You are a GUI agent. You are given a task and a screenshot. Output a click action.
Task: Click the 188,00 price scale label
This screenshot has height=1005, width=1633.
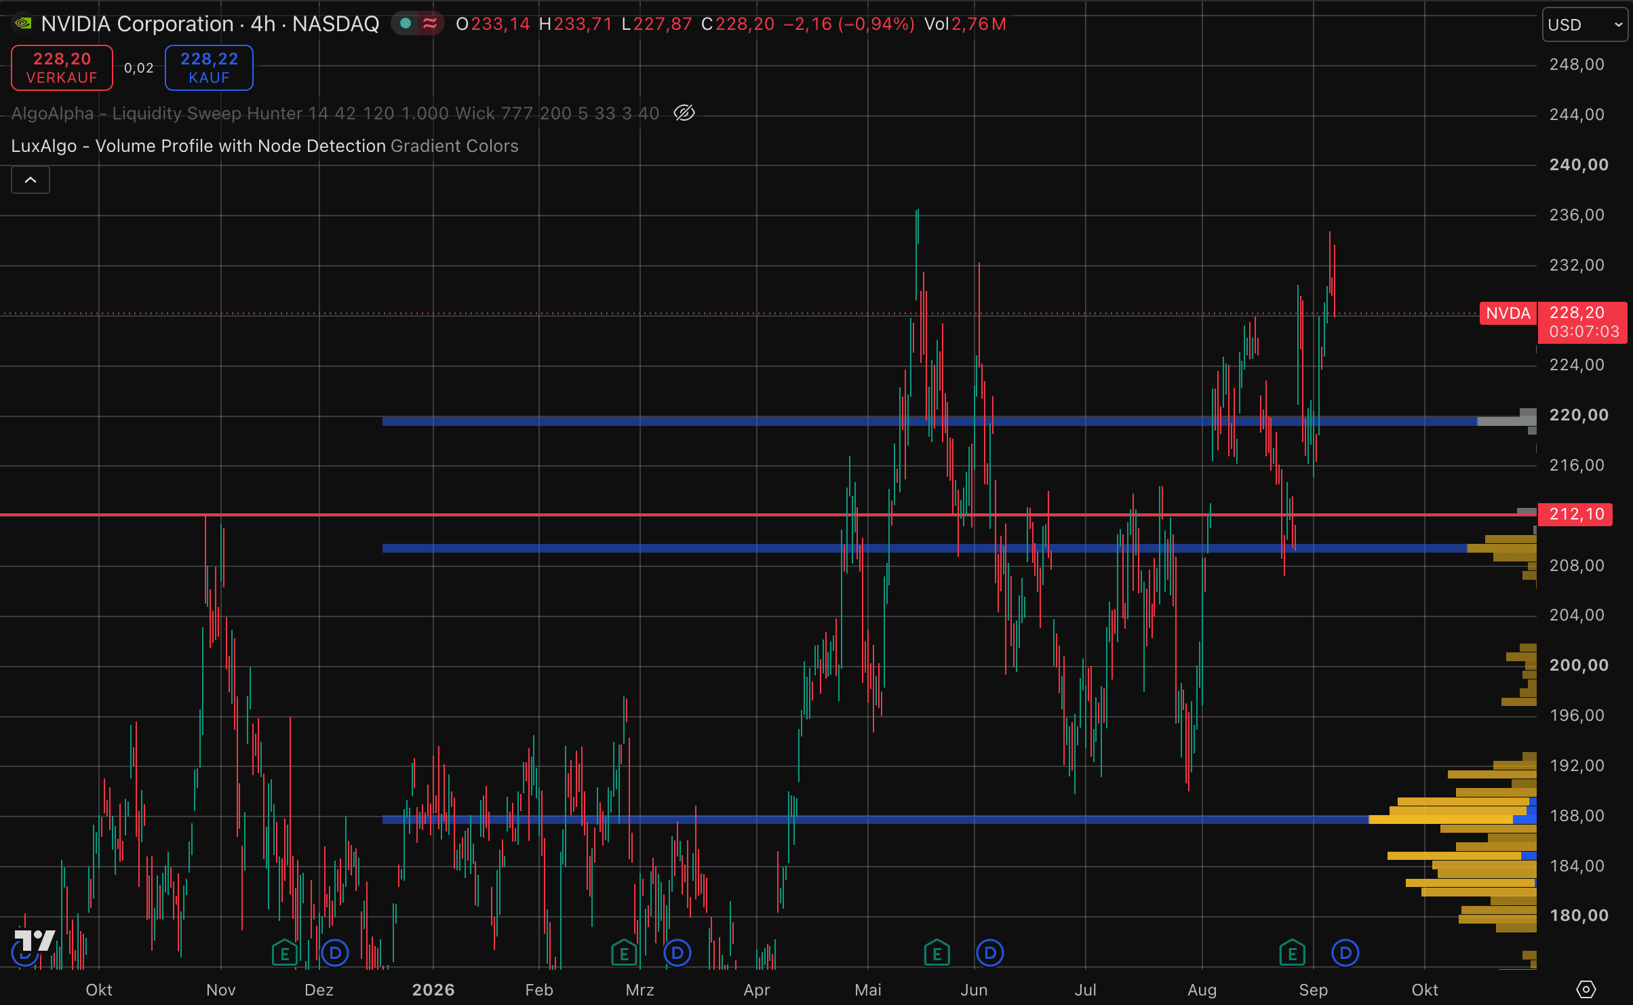pyautogui.click(x=1577, y=816)
